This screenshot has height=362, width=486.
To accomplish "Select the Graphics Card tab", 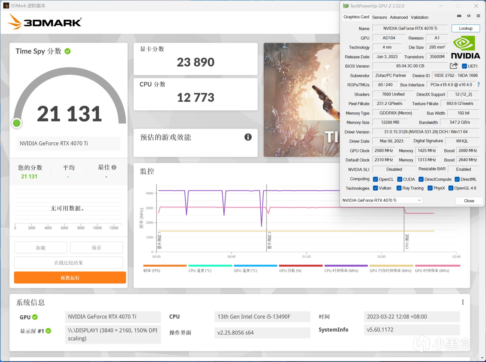I will (356, 17).
